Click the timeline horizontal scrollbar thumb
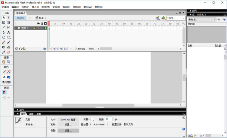 pos(106,49)
